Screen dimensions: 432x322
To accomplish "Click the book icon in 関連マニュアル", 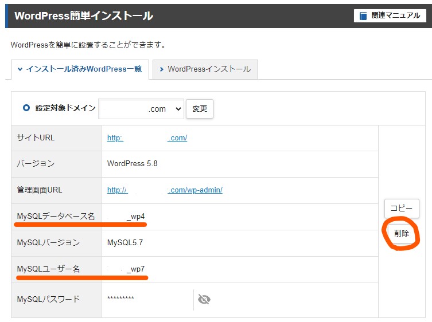I will pos(363,16).
